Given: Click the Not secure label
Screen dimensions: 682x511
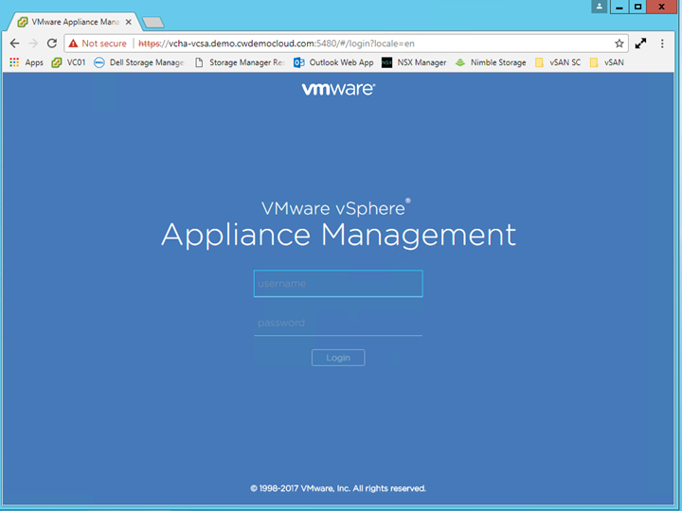Looking at the screenshot, I should [104, 44].
